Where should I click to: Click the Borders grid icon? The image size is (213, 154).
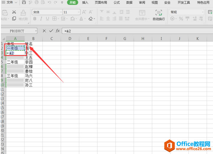54,19
